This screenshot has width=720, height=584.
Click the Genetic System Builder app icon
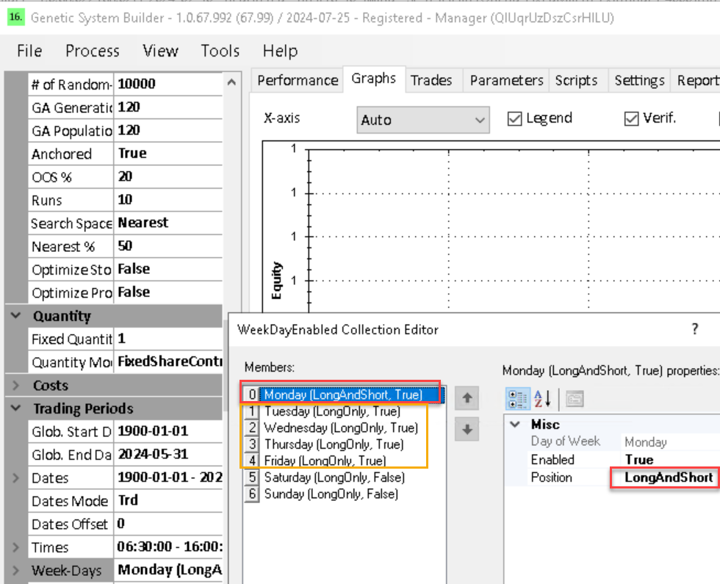(15, 18)
